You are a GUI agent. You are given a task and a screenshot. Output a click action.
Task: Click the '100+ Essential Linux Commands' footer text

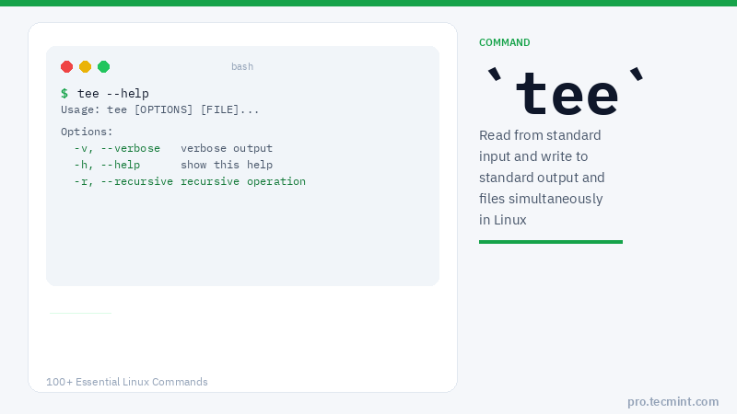[127, 382]
